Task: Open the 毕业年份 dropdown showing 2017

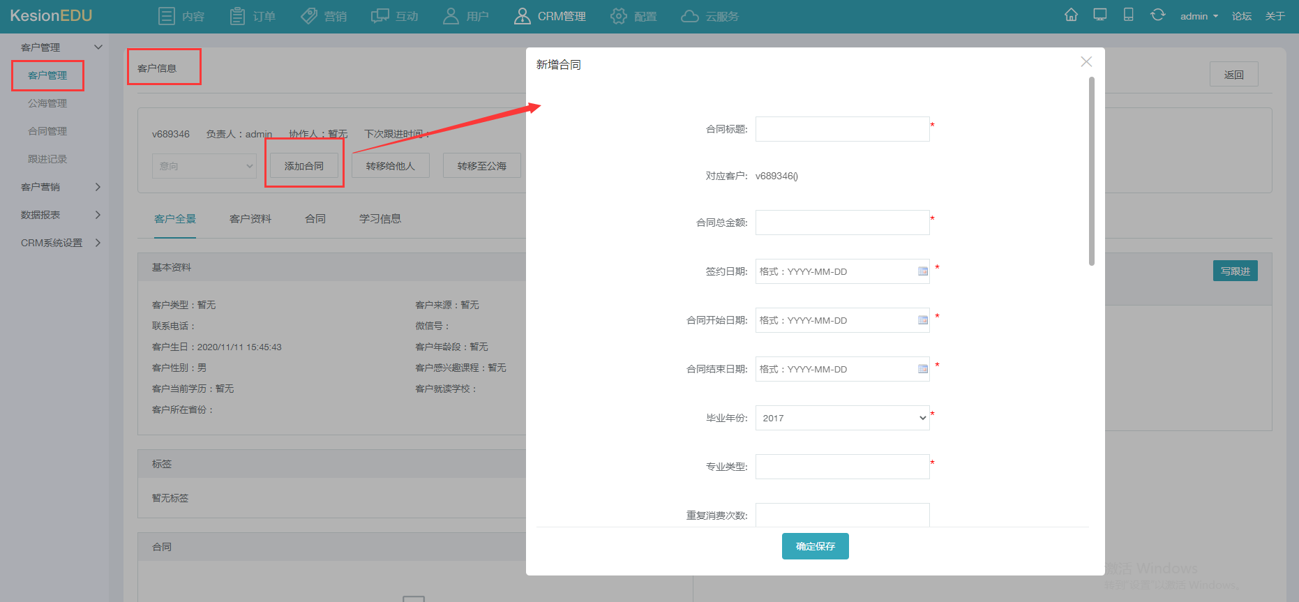Action: 843,418
